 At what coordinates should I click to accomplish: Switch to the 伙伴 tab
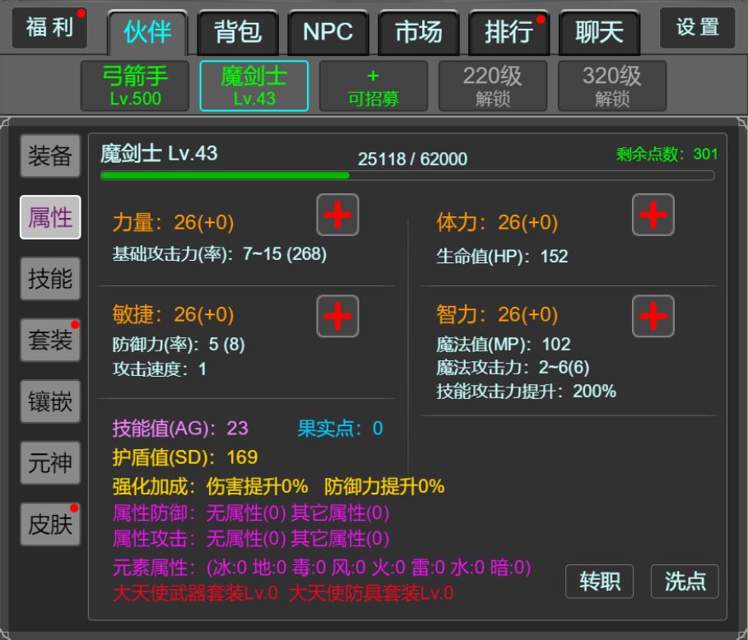click(147, 32)
